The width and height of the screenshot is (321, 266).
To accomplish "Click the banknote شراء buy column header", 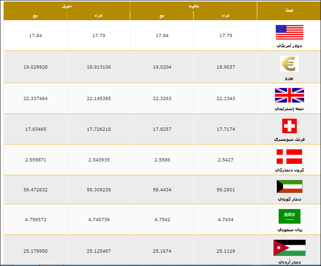I will click(225, 16).
